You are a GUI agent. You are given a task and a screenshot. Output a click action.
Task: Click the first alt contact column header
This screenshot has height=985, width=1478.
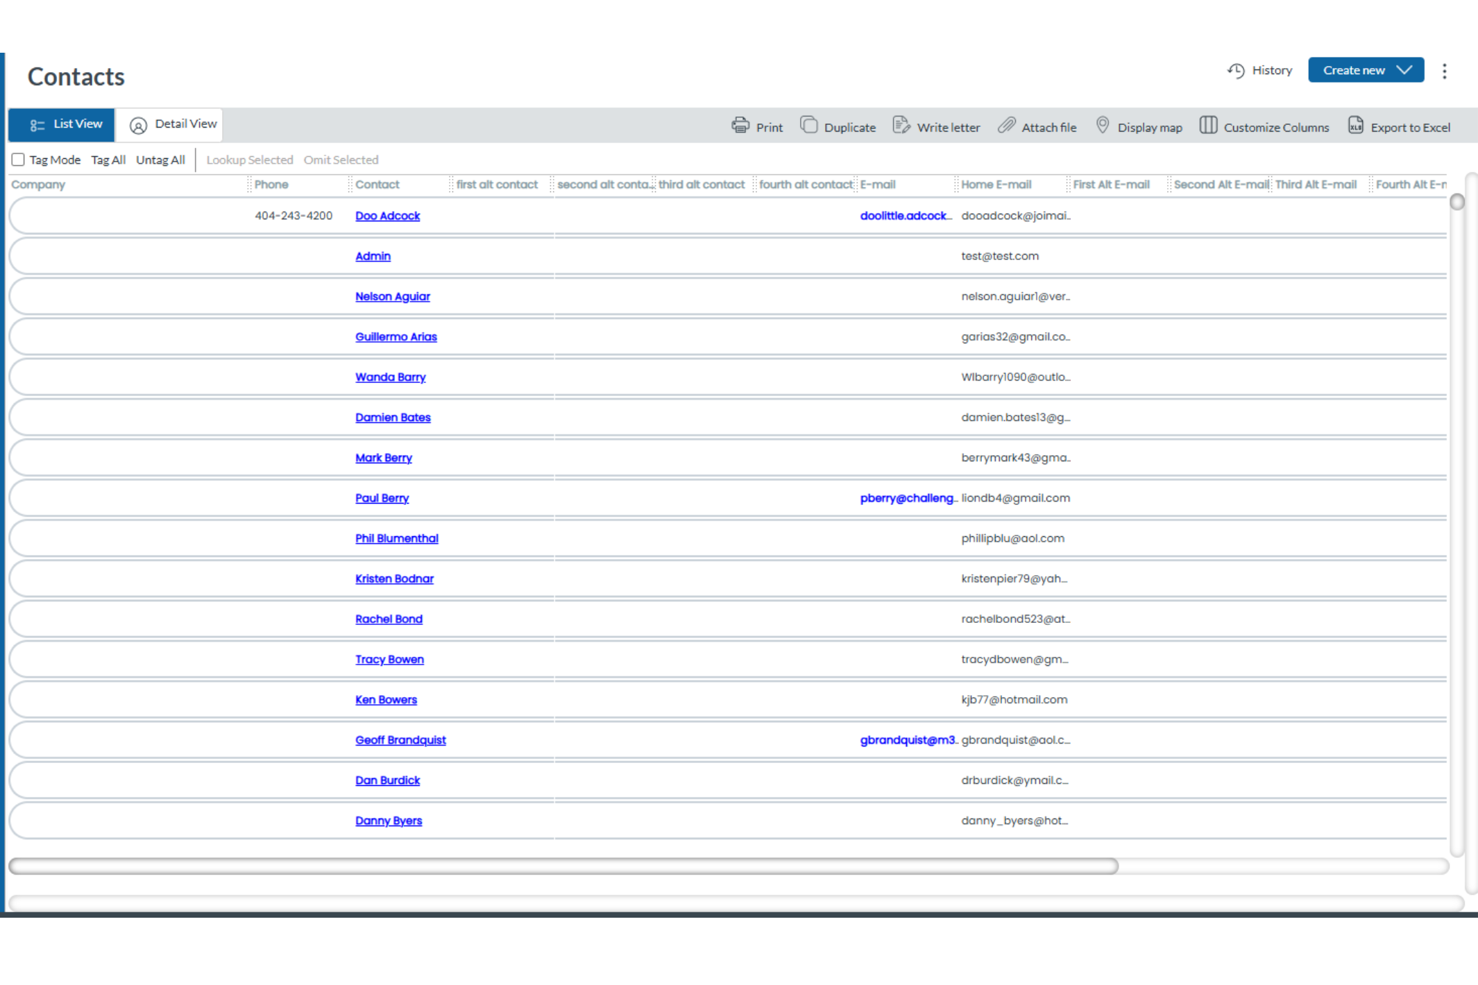pos(497,185)
